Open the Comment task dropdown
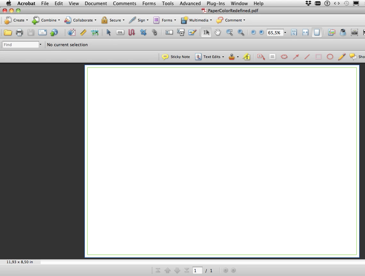This screenshot has height=276, width=365. [x=231, y=20]
